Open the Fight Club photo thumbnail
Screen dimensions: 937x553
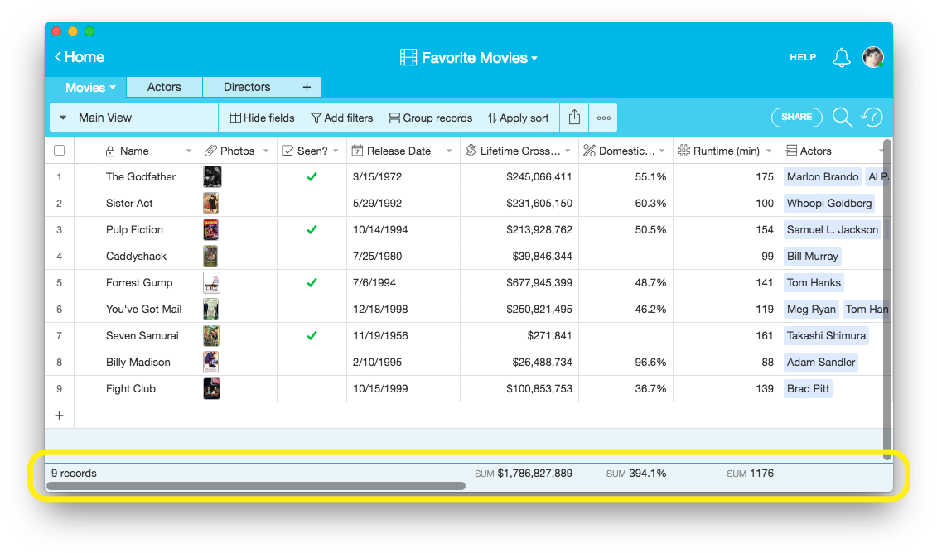pyautogui.click(x=211, y=388)
